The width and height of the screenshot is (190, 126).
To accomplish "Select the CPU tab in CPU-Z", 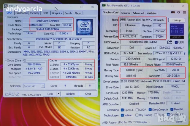I will (x=9, y=13).
